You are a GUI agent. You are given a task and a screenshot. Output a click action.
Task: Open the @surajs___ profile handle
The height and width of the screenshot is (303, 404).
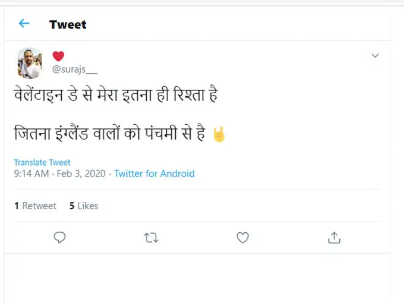pos(74,70)
